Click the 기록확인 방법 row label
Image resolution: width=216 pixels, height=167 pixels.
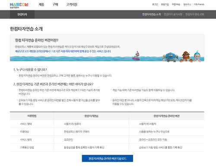point(27,148)
